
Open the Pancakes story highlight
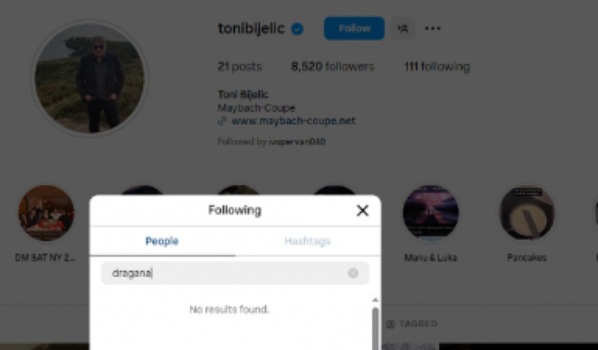527,213
